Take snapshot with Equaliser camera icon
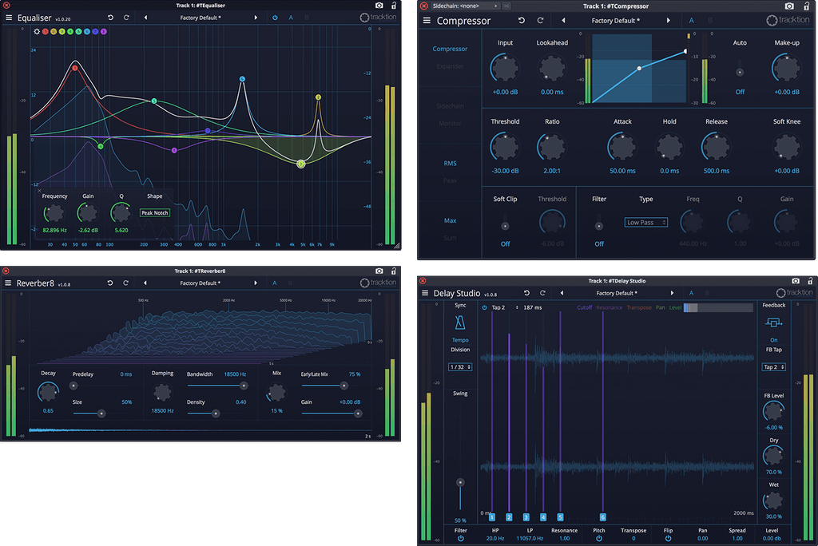Viewport: 818px width, 546px height. (x=379, y=6)
